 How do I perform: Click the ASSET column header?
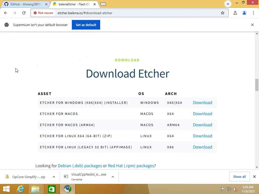pos(45,94)
